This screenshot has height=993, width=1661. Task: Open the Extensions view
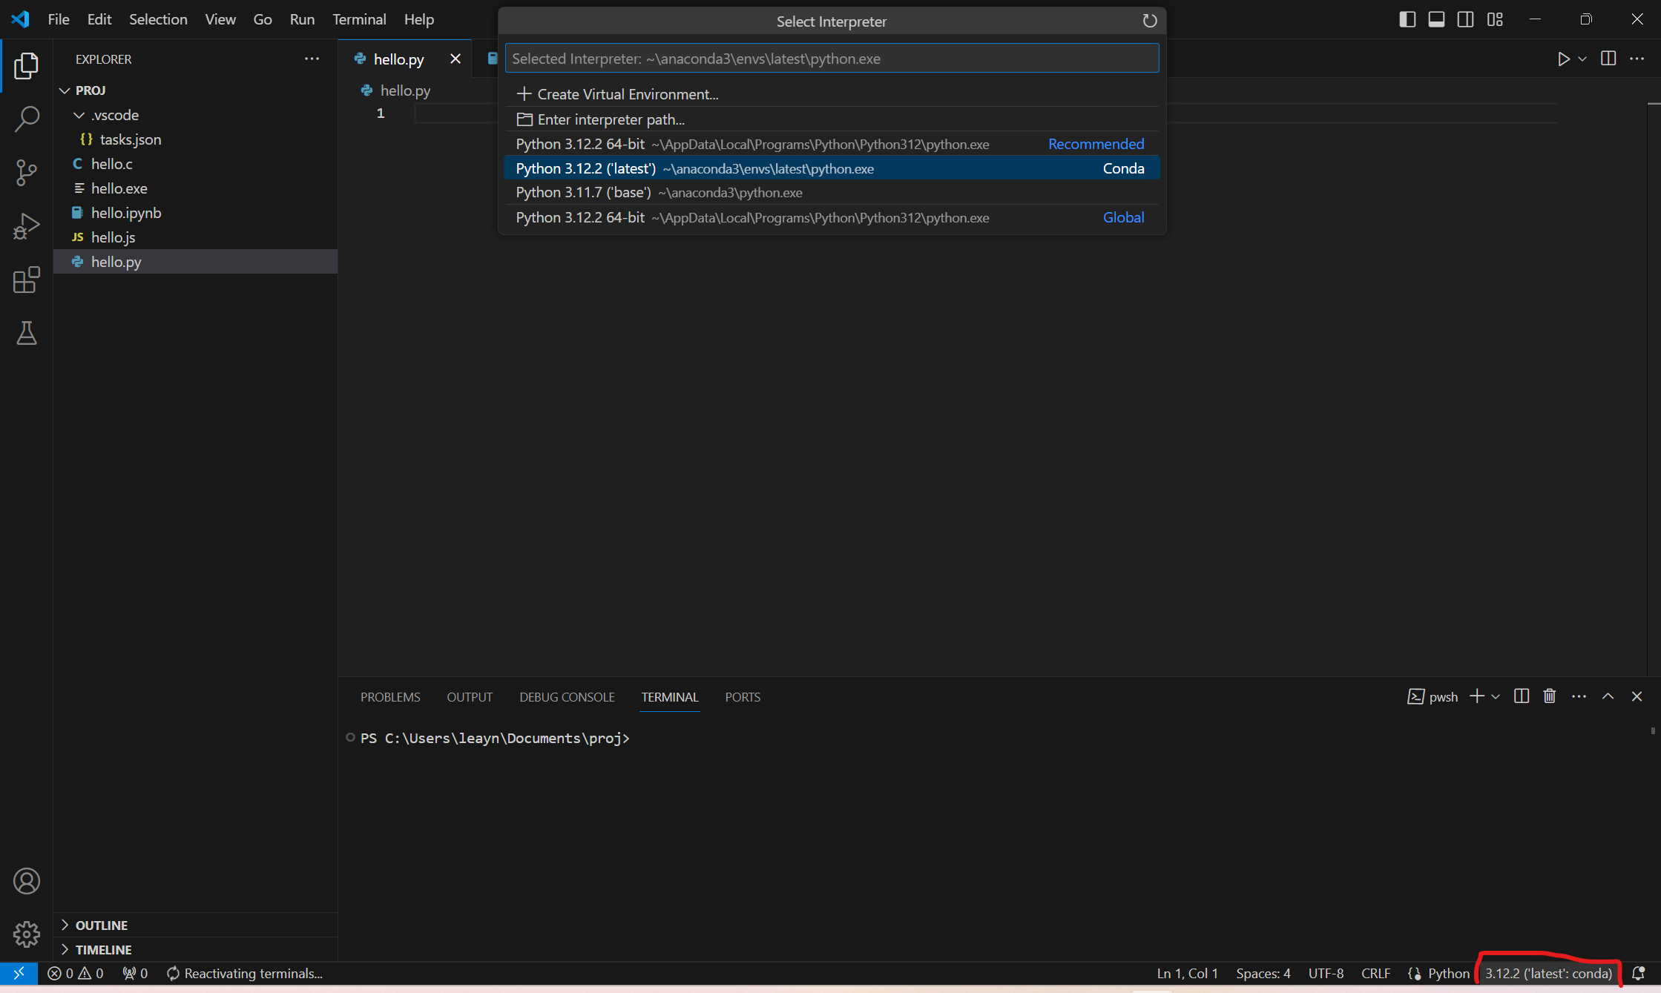pyautogui.click(x=27, y=280)
